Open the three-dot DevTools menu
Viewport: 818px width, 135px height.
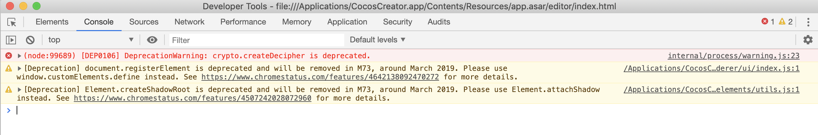click(x=808, y=22)
